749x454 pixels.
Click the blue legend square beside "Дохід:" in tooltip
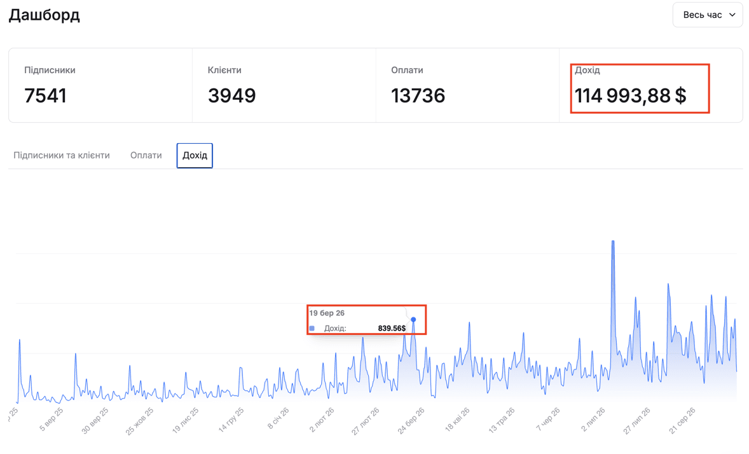point(312,328)
